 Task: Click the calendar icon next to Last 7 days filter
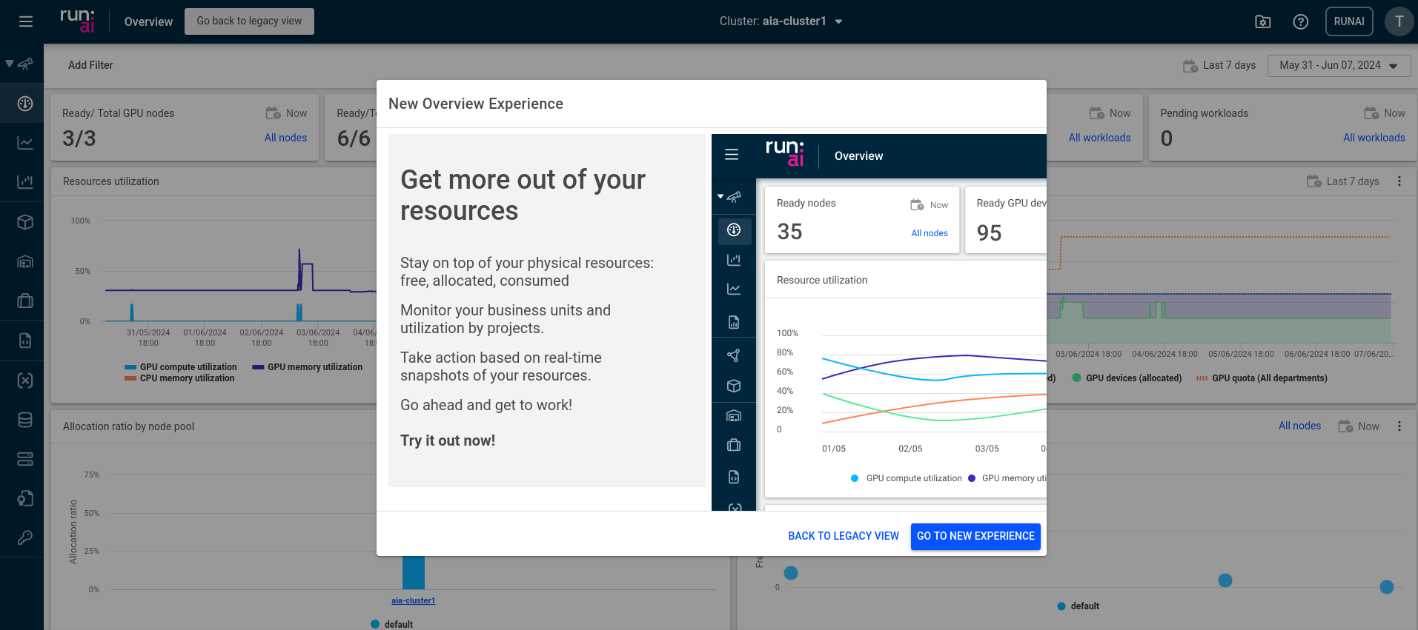click(x=1190, y=66)
